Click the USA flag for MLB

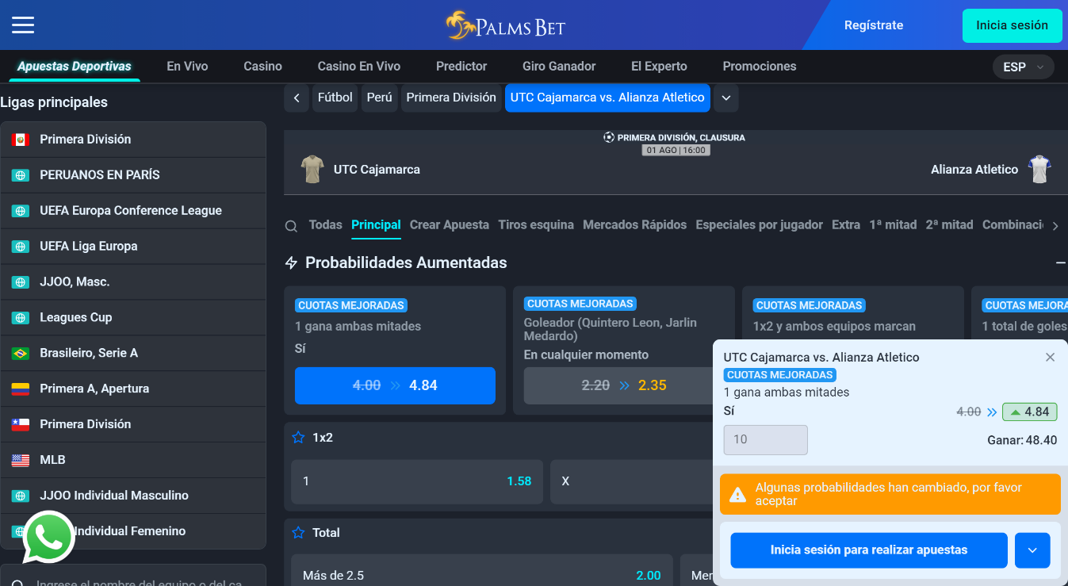coord(21,461)
